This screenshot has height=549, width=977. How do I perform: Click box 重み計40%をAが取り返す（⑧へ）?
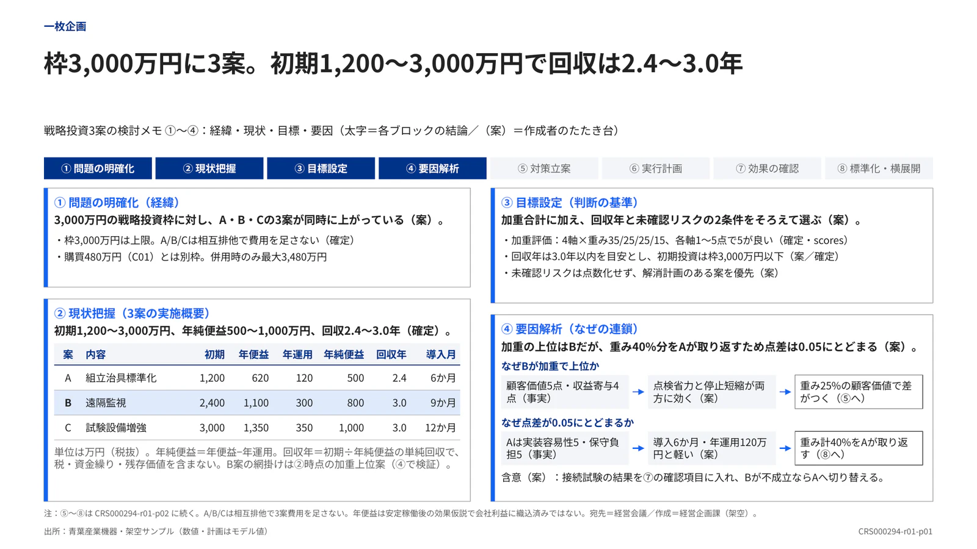[859, 448]
